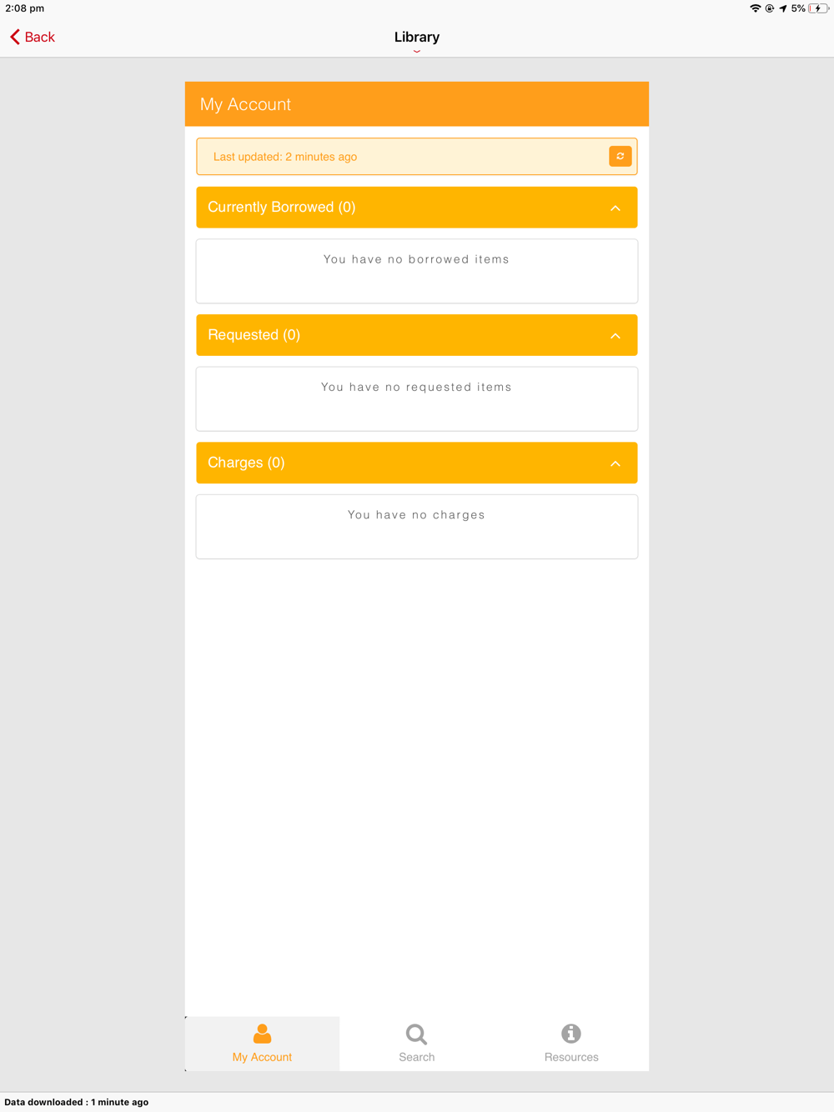The image size is (834, 1112).
Task: Select the 'You have no borrowed items' box
Action: (x=417, y=272)
